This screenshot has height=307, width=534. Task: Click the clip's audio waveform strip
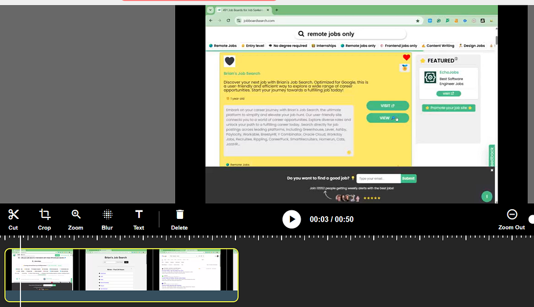(121, 296)
